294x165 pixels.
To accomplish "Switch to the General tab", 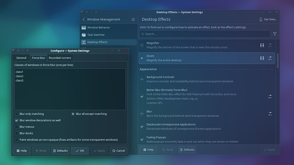I will (x=21, y=58).
